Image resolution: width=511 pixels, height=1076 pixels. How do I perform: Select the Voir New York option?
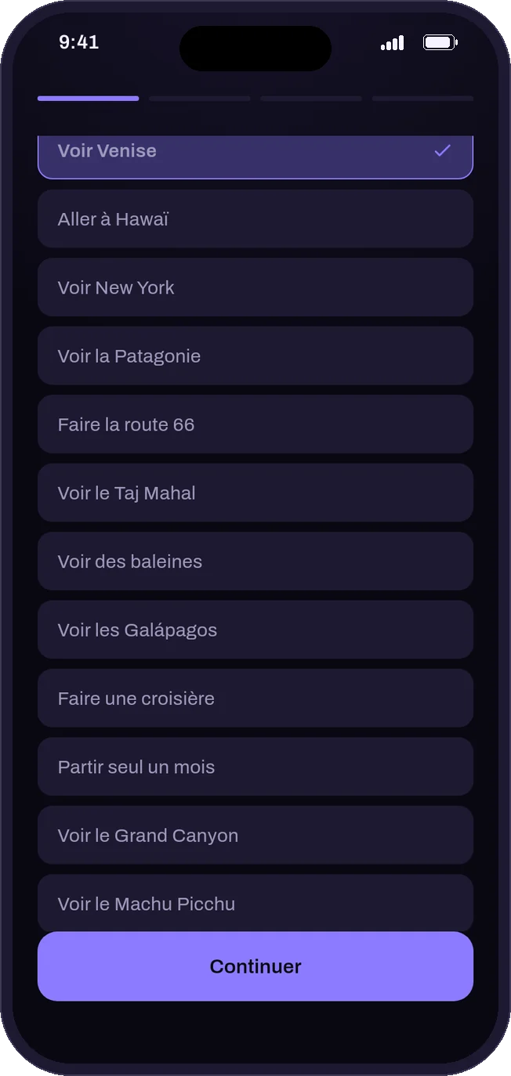pyautogui.click(x=255, y=287)
